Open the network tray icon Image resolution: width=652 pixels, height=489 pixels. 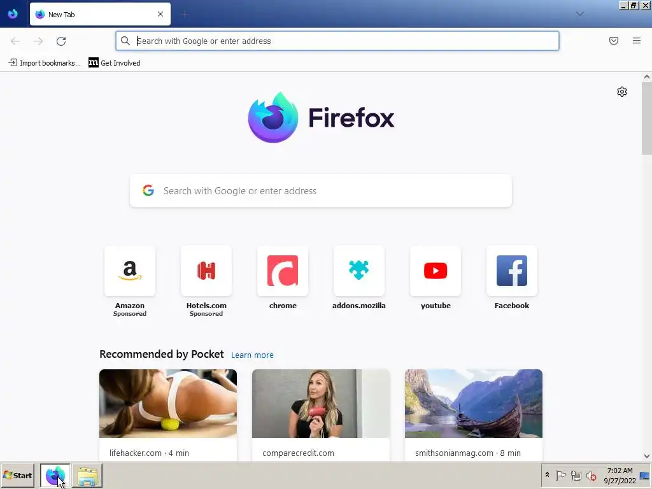[x=576, y=475]
